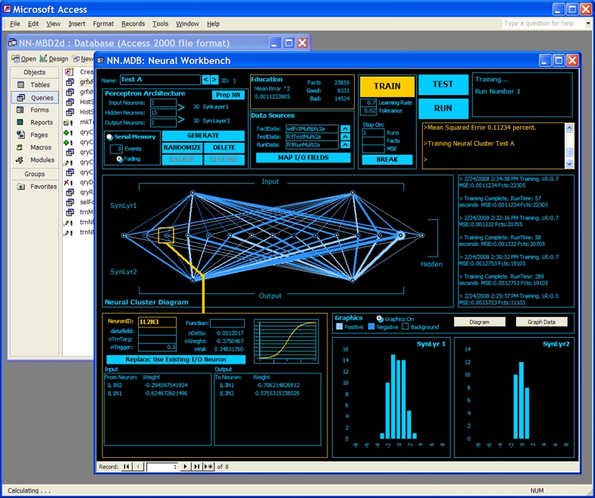Click the DELETE button
The width and height of the screenshot is (595, 498).
(224, 147)
